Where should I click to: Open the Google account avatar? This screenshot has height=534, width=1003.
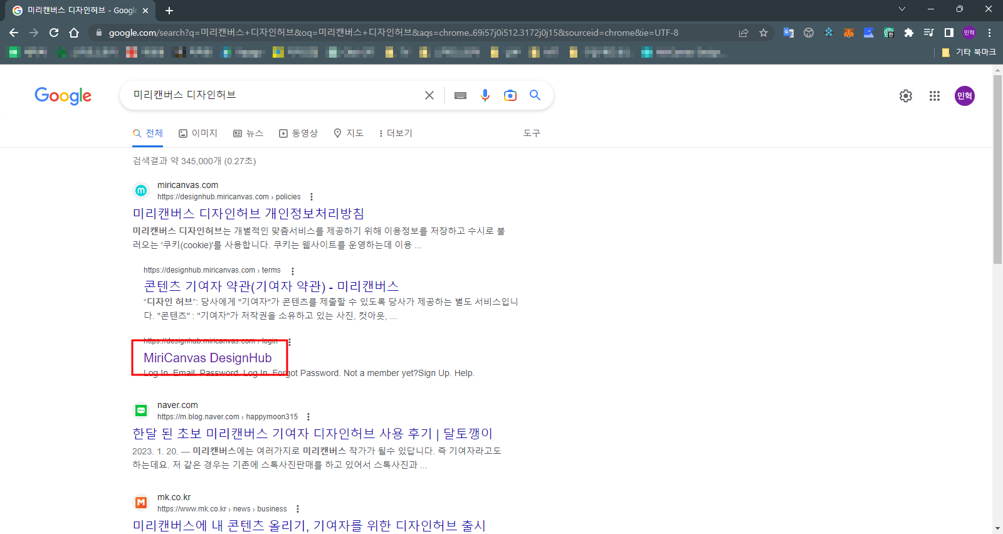(x=965, y=96)
